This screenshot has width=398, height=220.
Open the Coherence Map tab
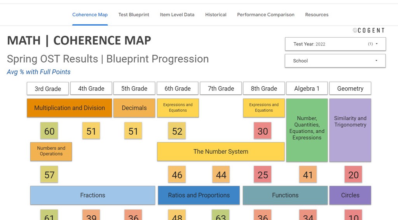click(90, 15)
